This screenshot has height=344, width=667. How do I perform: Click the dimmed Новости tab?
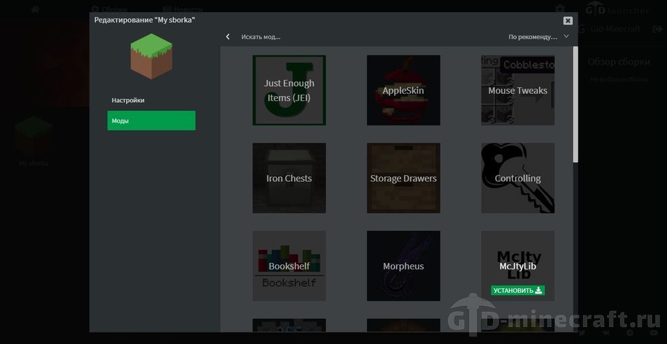click(183, 9)
